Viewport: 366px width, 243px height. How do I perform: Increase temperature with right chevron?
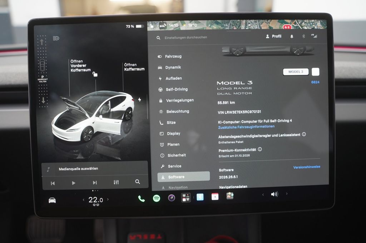tap(108, 199)
